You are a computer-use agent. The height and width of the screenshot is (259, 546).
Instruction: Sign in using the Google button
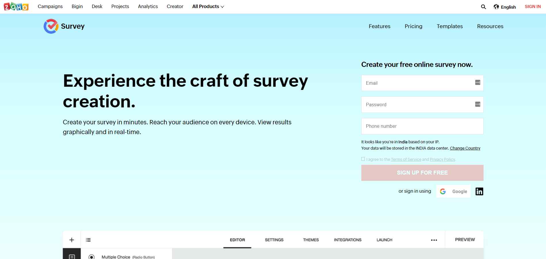pyautogui.click(x=453, y=192)
